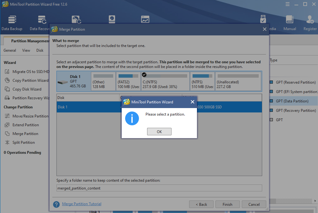Switch to Partition Management tab
The image size is (318, 213).
click(30, 41)
